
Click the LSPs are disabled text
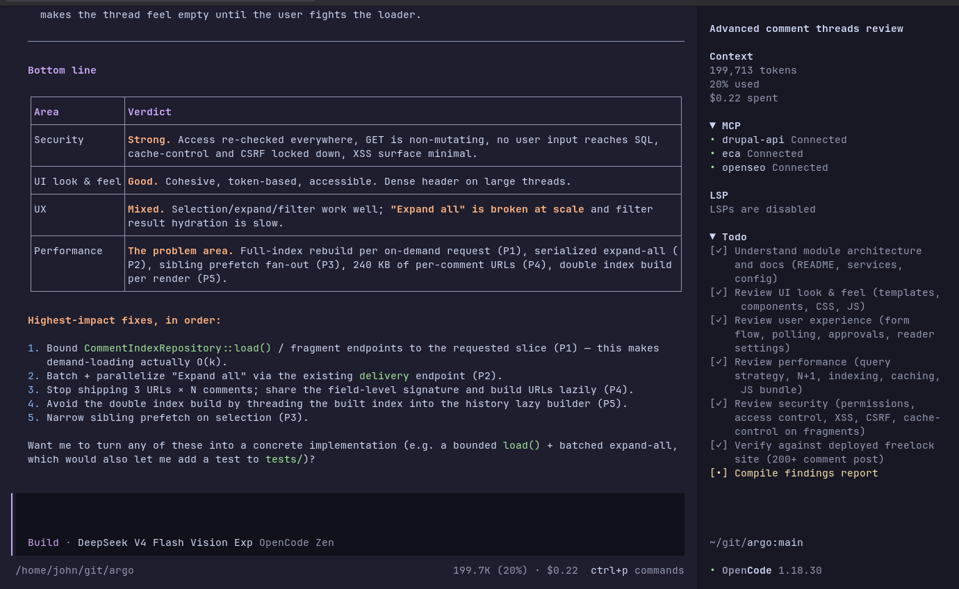point(762,209)
